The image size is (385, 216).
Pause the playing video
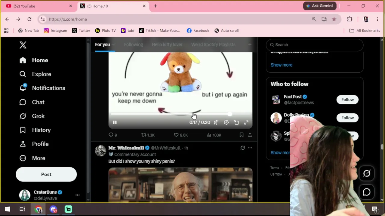pos(115,122)
